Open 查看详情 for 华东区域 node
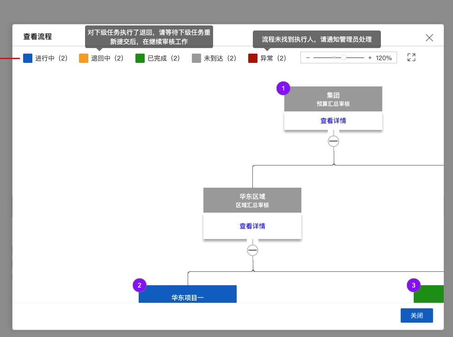Screen dimensions: 453x337 (x=252, y=226)
